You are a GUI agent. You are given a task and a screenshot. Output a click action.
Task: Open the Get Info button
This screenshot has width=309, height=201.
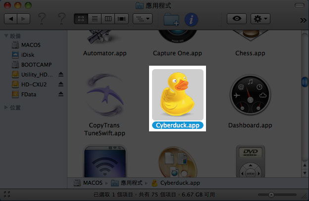point(191,19)
